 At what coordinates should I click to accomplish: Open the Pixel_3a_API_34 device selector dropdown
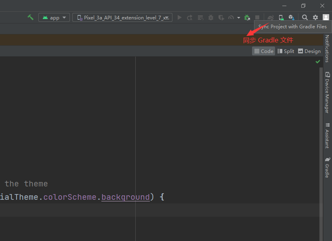[x=122, y=17]
